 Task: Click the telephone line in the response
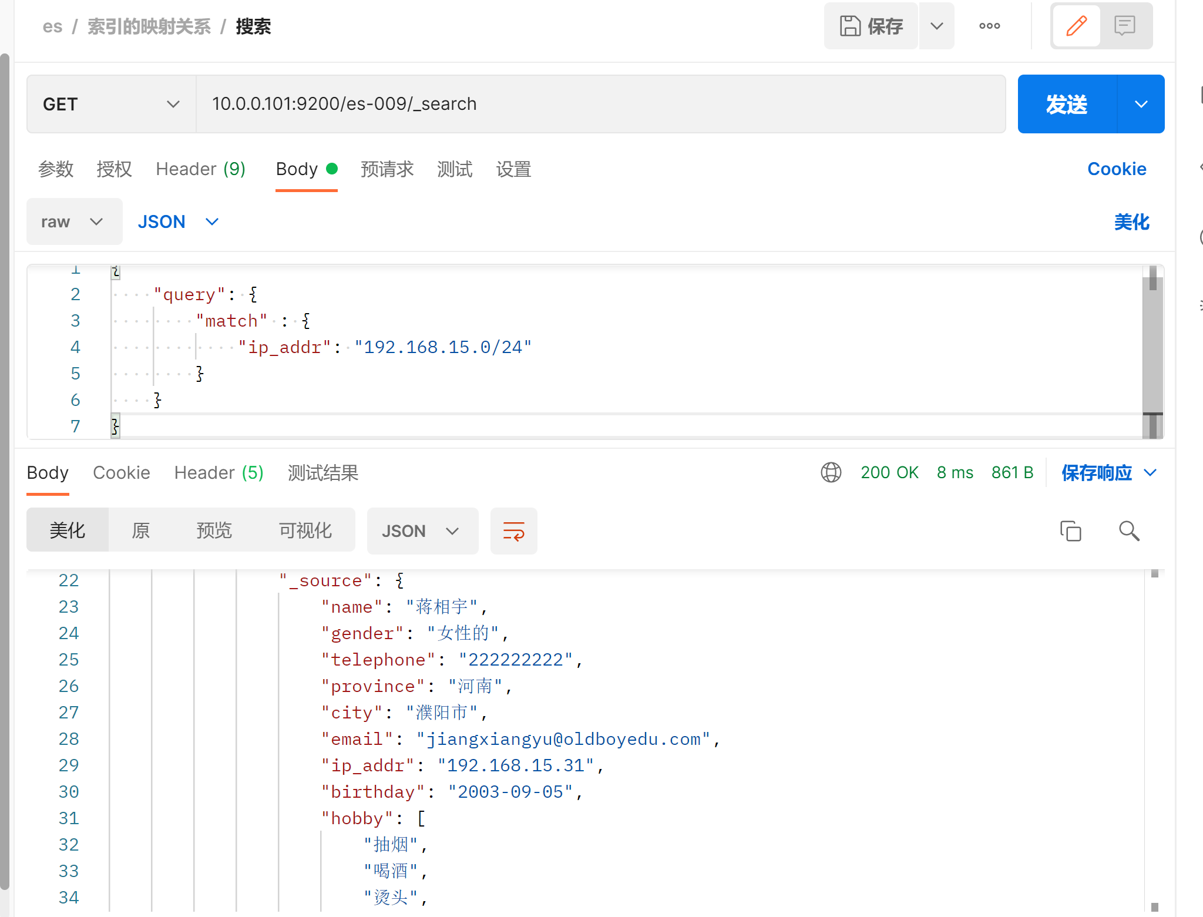[452, 660]
